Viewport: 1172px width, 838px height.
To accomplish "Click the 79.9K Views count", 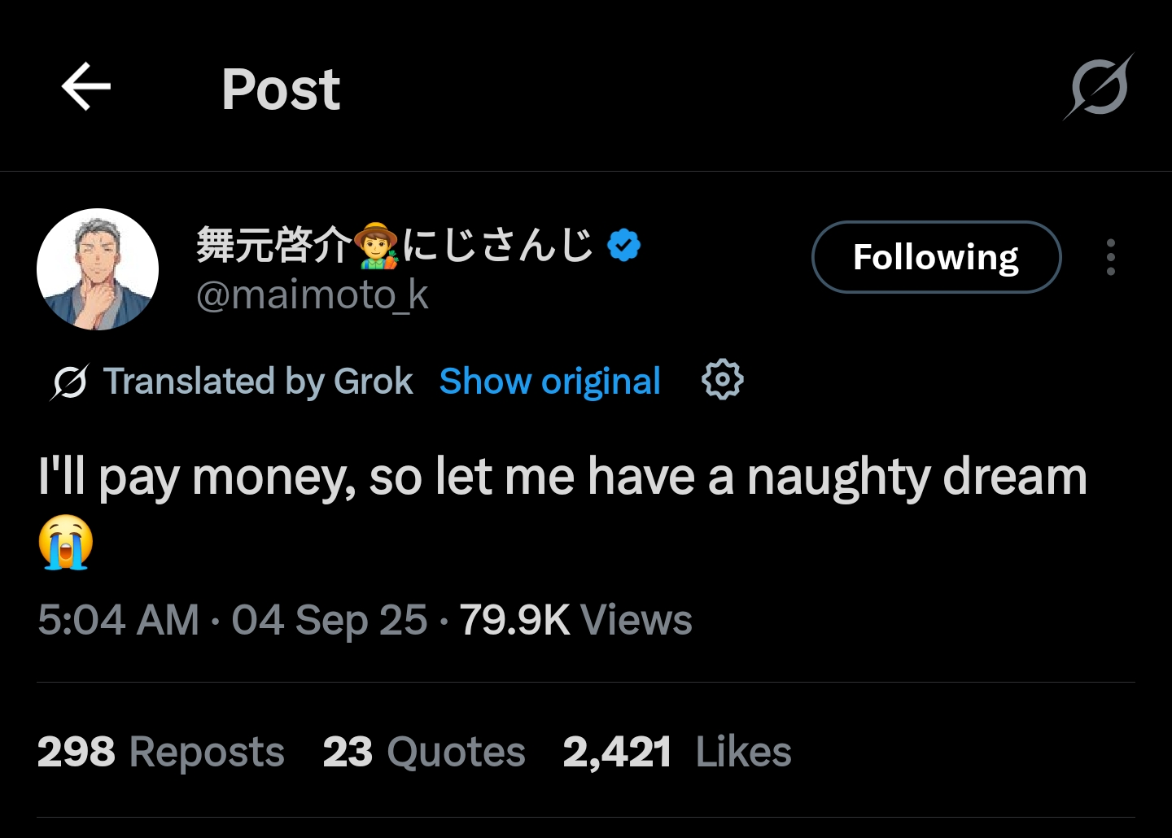I will (x=576, y=620).
